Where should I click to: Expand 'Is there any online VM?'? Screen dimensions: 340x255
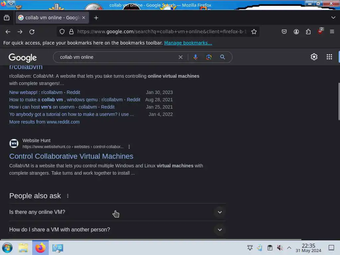point(117,212)
